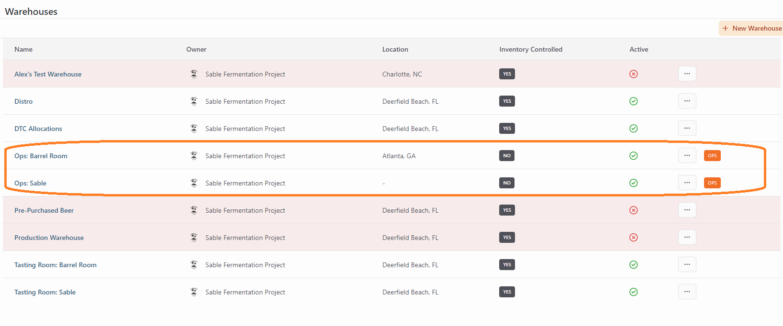
Task: Click inactive red X for Production Warehouse
Action: pyautogui.click(x=633, y=238)
